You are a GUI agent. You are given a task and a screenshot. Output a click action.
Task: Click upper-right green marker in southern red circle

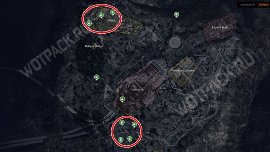(x=134, y=125)
